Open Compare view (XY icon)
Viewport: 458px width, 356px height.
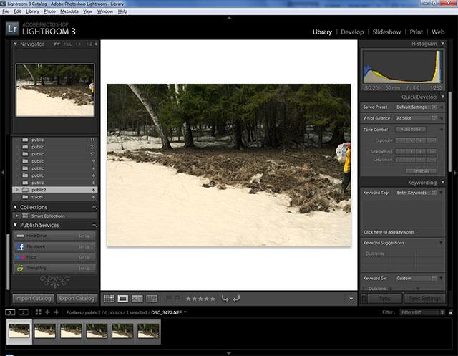(x=137, y=298)
